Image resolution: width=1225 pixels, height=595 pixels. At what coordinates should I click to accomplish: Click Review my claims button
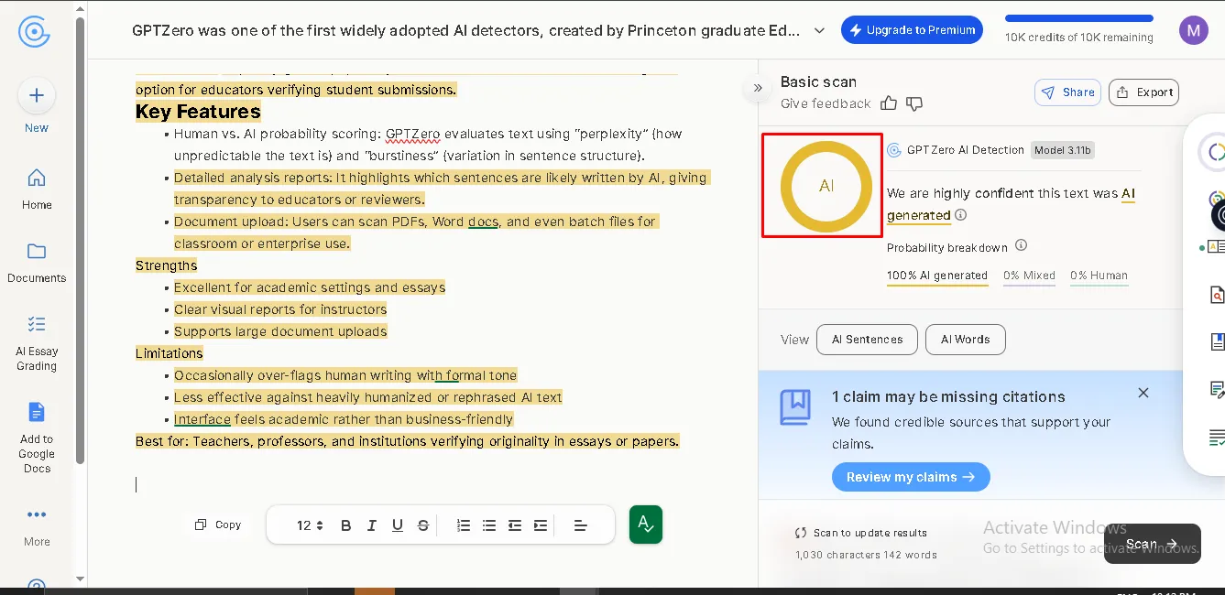(x=911, y=477)
